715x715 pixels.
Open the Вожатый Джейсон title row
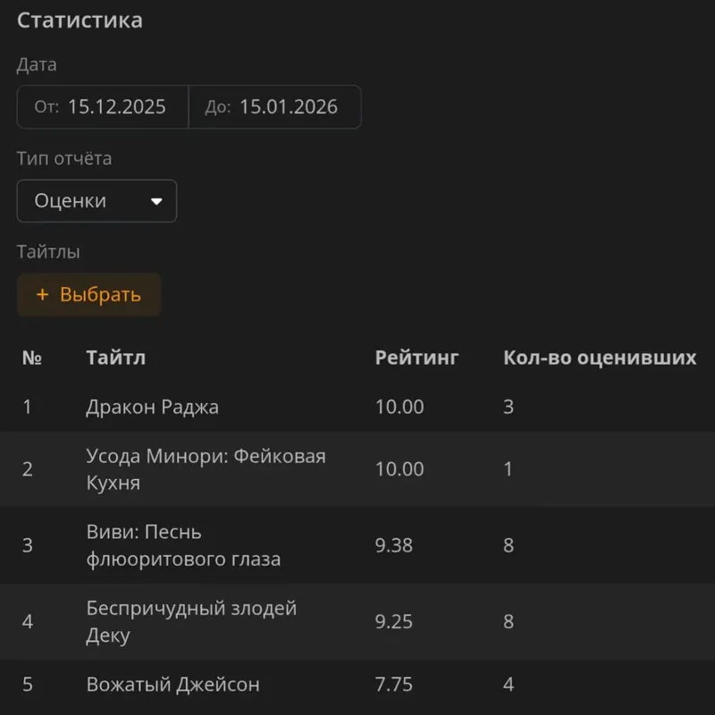(173, 685)
